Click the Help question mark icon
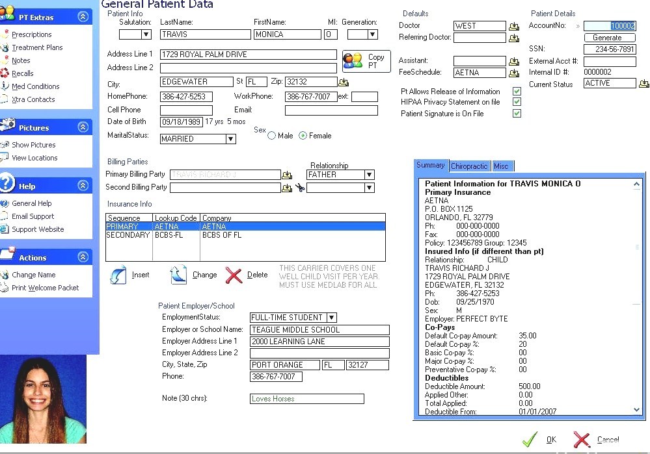The height and width of the screenshot is (454, 650). 7,183
